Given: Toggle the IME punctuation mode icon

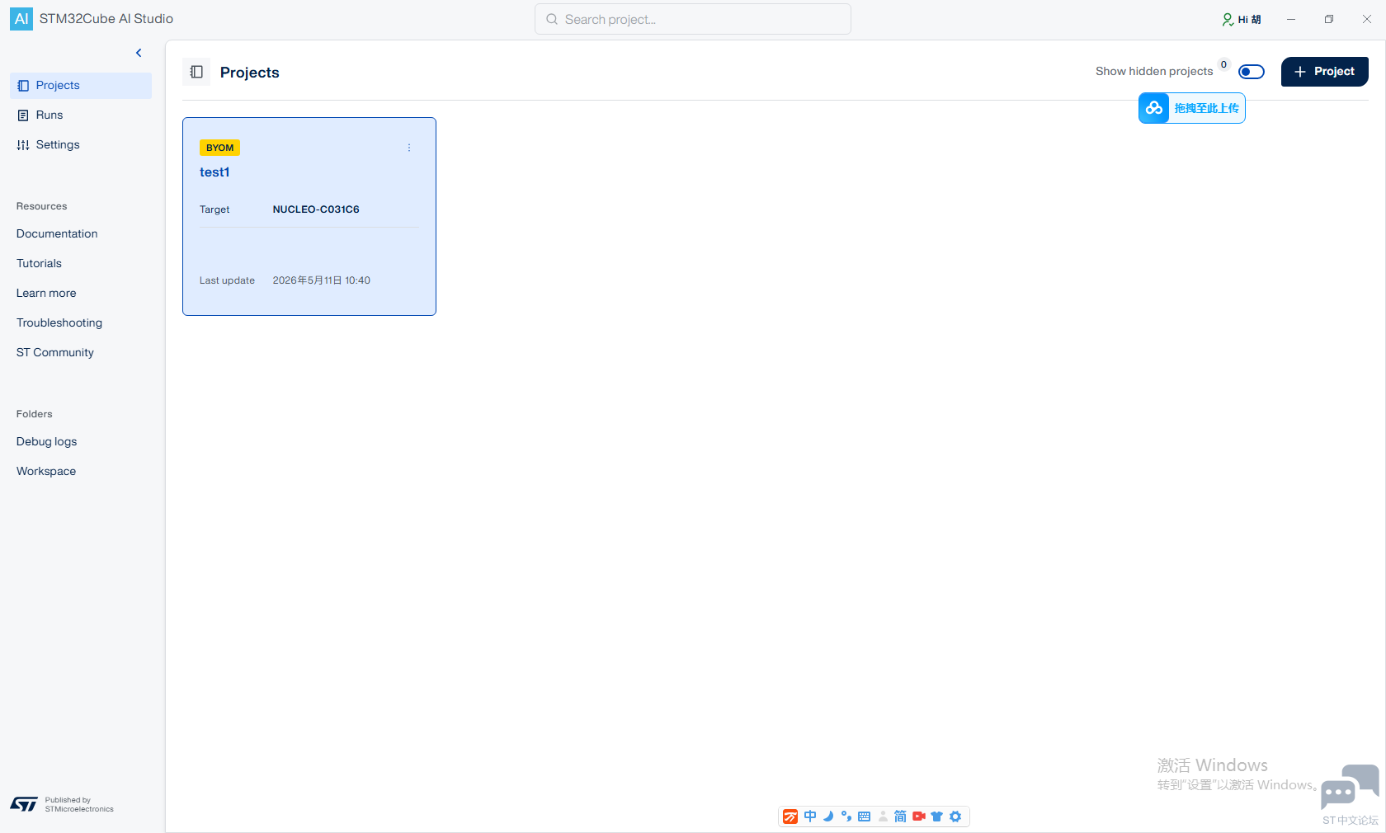Looking at the screenshot, I should pyautogui.click(x=846, y=817).
